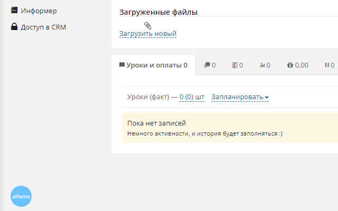Viewport: 338px width, 211px height.
Task: Click the Загруженные файлы section heading
Action: (x=158, y=12)
